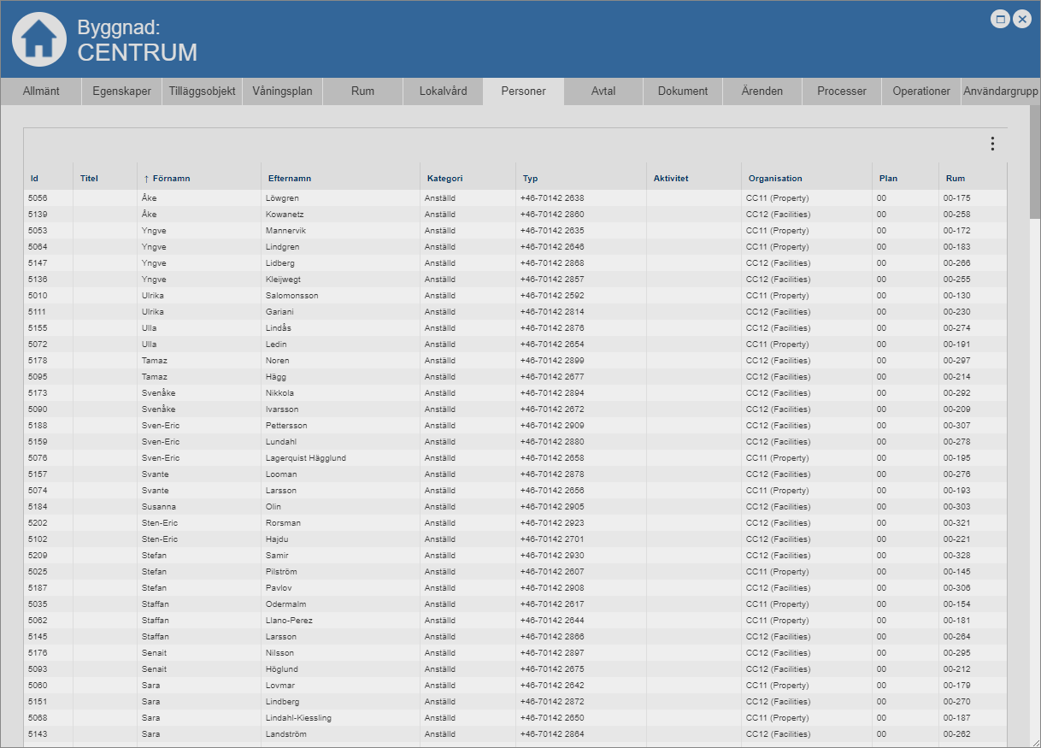Click phone number +46-70142 2650

(552, 718)
